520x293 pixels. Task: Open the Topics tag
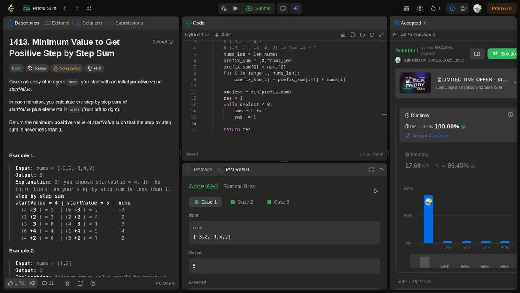tap(37, 68)
